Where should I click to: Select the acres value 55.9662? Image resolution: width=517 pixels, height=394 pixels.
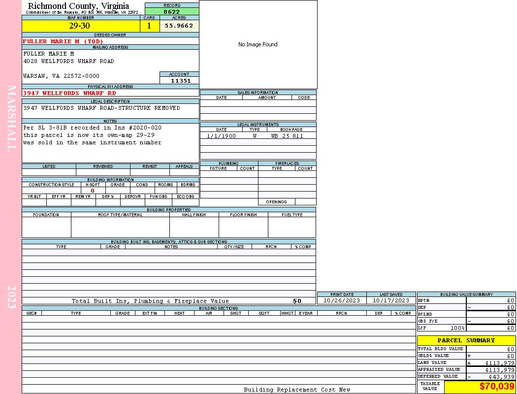[179, 26]
